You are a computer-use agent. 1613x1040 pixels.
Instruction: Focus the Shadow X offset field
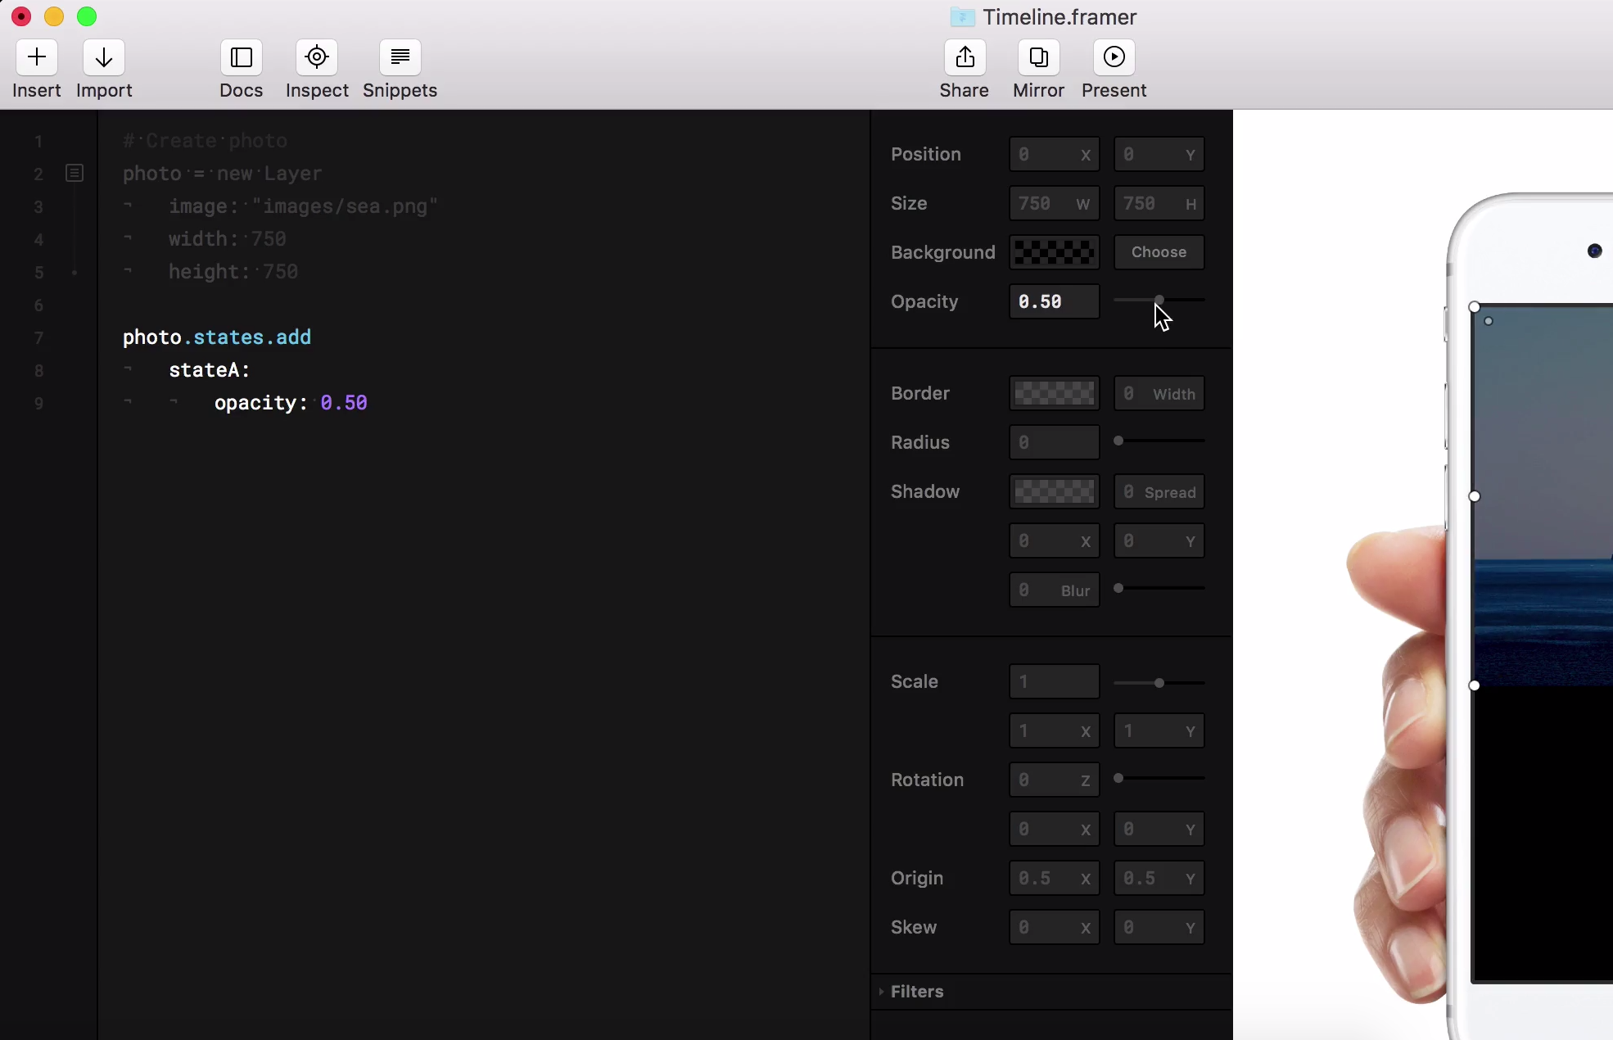[1055, 540]
